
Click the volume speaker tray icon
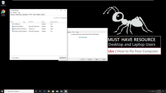pos(155,91)
